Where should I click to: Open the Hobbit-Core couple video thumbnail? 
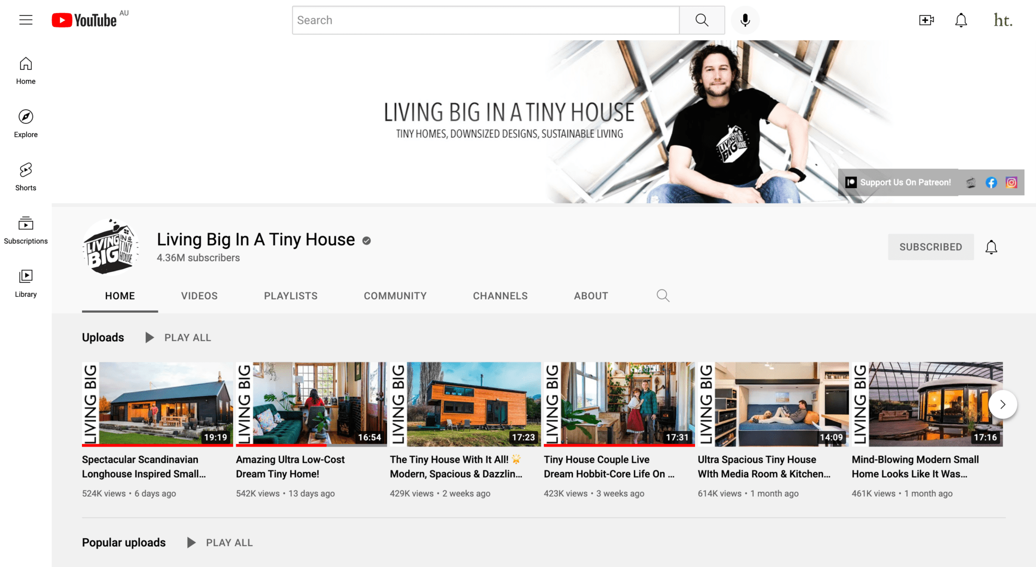(619, 404)
